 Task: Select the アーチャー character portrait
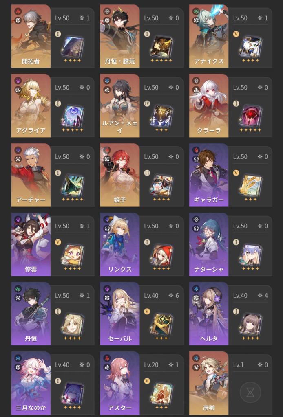(31, 175)
